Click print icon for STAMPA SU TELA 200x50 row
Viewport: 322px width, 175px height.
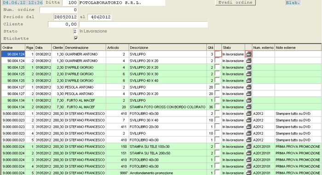(x=249, y=153)
